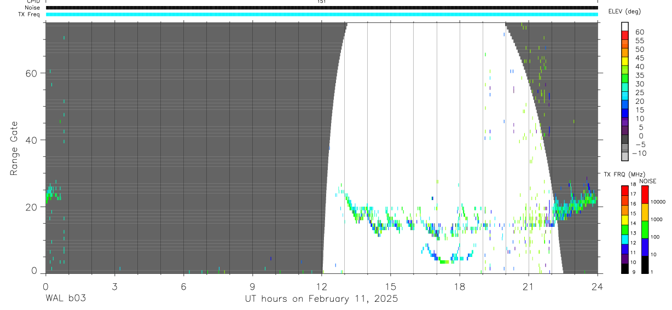Pick the black TX FRQ swatch between 9 and 10
Viewport: 672px width, 310px height.
625,268
